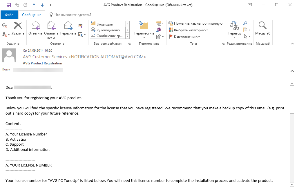
Task: Reply with the Ответить button
Action: coord(35,28)
